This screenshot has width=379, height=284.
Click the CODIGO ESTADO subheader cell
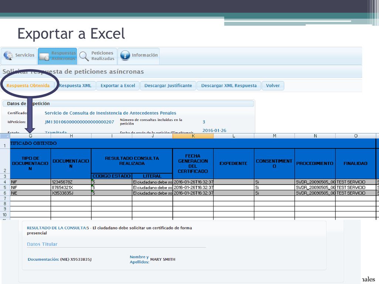tap(112, 176)
